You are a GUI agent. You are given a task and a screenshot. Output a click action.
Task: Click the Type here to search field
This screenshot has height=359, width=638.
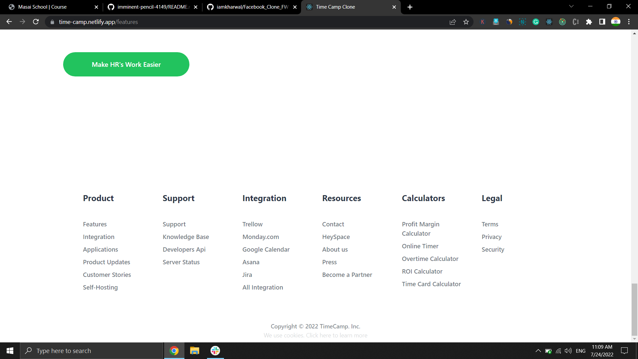(91, 350)
